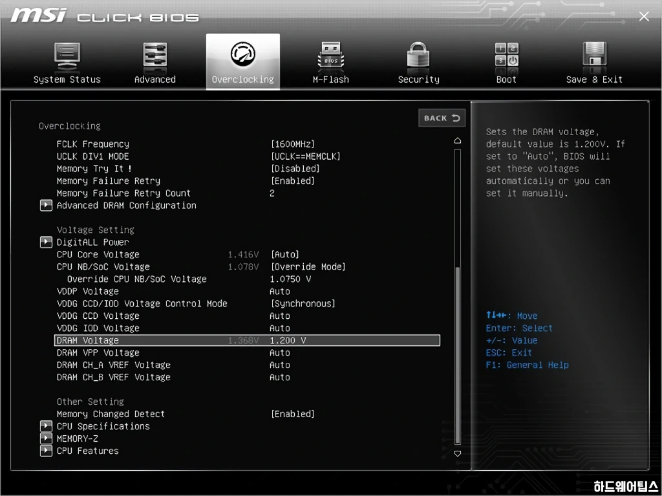
Task: Click the ESC: Exit help text
Action: point(509,352)
